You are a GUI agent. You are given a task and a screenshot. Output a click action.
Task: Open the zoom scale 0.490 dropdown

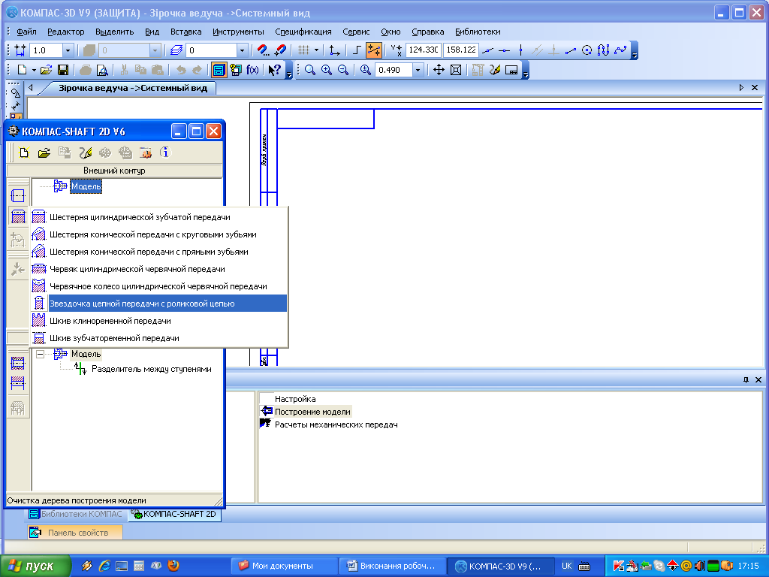(418, 70)
